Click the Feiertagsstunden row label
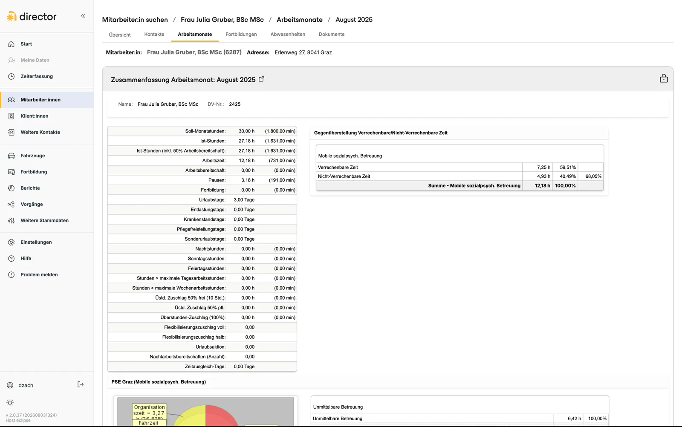Viewport: 682px width, 427px height. pos(207,268)
